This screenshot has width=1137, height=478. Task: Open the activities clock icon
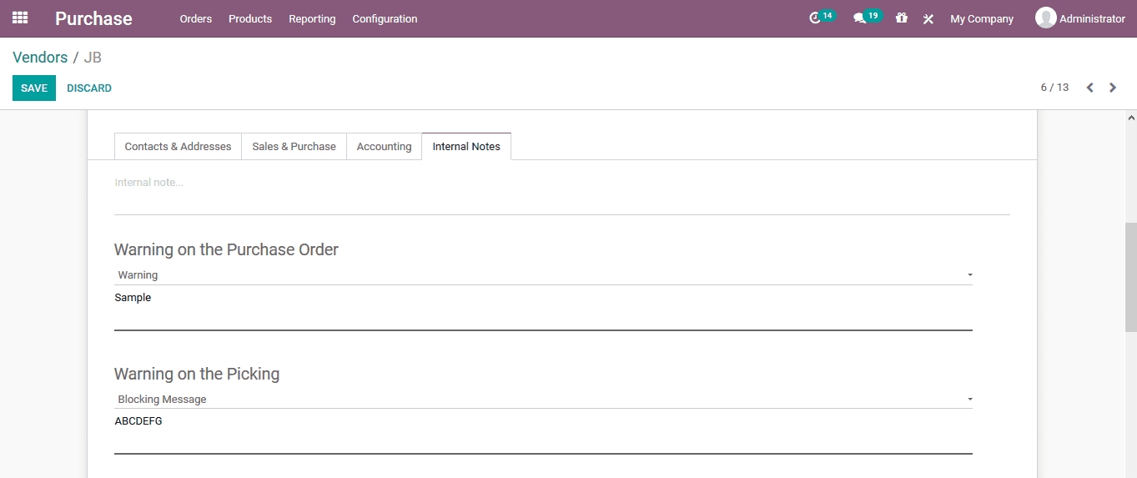[x=815, y=18]
